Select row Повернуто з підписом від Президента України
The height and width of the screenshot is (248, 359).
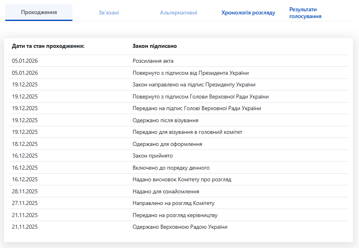coord(178,73)
